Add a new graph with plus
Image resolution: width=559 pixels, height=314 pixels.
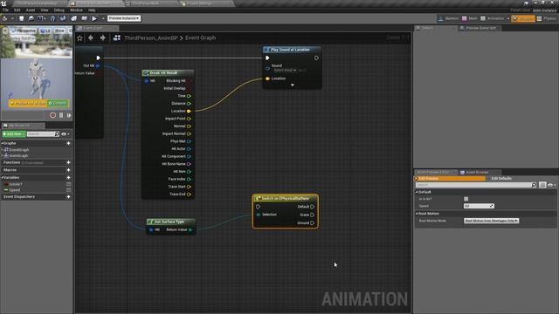pos(68,143)
